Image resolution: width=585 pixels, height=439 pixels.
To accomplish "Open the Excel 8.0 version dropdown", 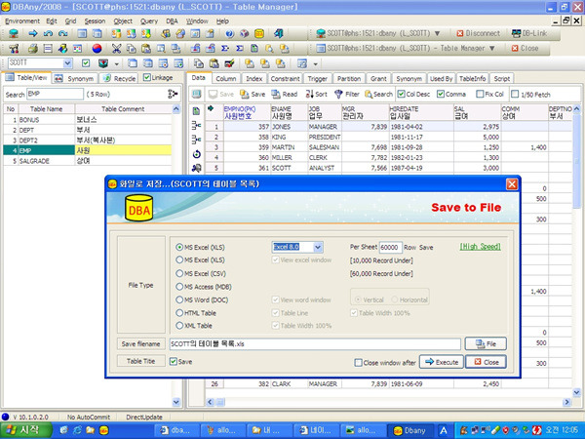I will (318, 247).
